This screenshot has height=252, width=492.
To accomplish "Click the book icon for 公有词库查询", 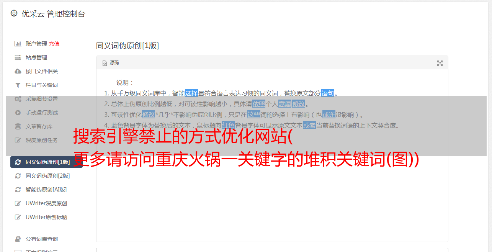I will pyautogui.click(x=18, y=239).
